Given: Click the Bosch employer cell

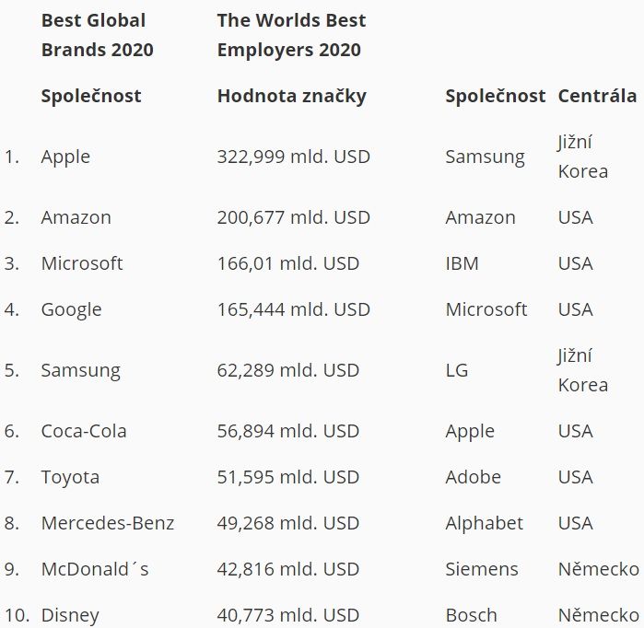Looking at the screenshot, I should [472, 615].
